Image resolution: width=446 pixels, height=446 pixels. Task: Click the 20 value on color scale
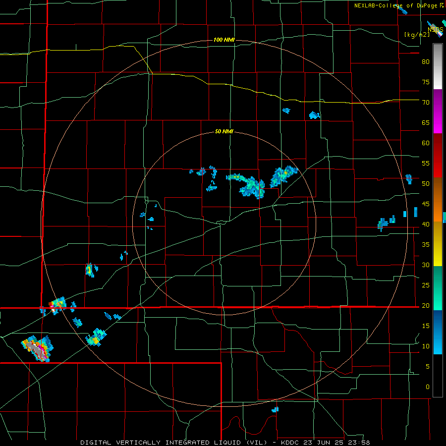426,305
